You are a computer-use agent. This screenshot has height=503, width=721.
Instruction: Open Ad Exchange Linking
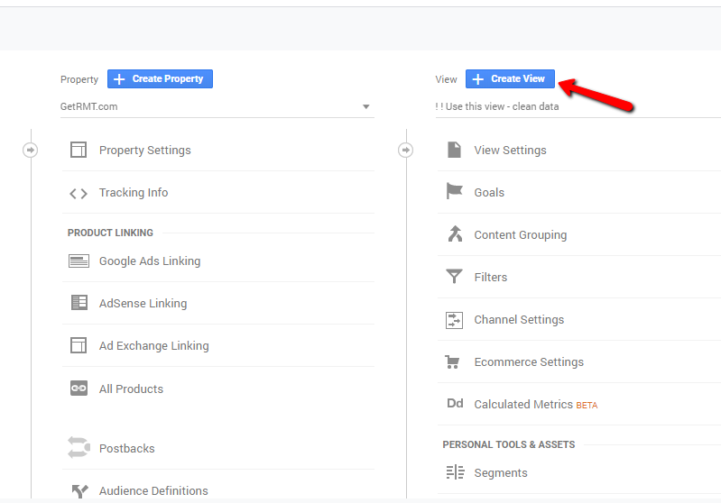(154, 345)
